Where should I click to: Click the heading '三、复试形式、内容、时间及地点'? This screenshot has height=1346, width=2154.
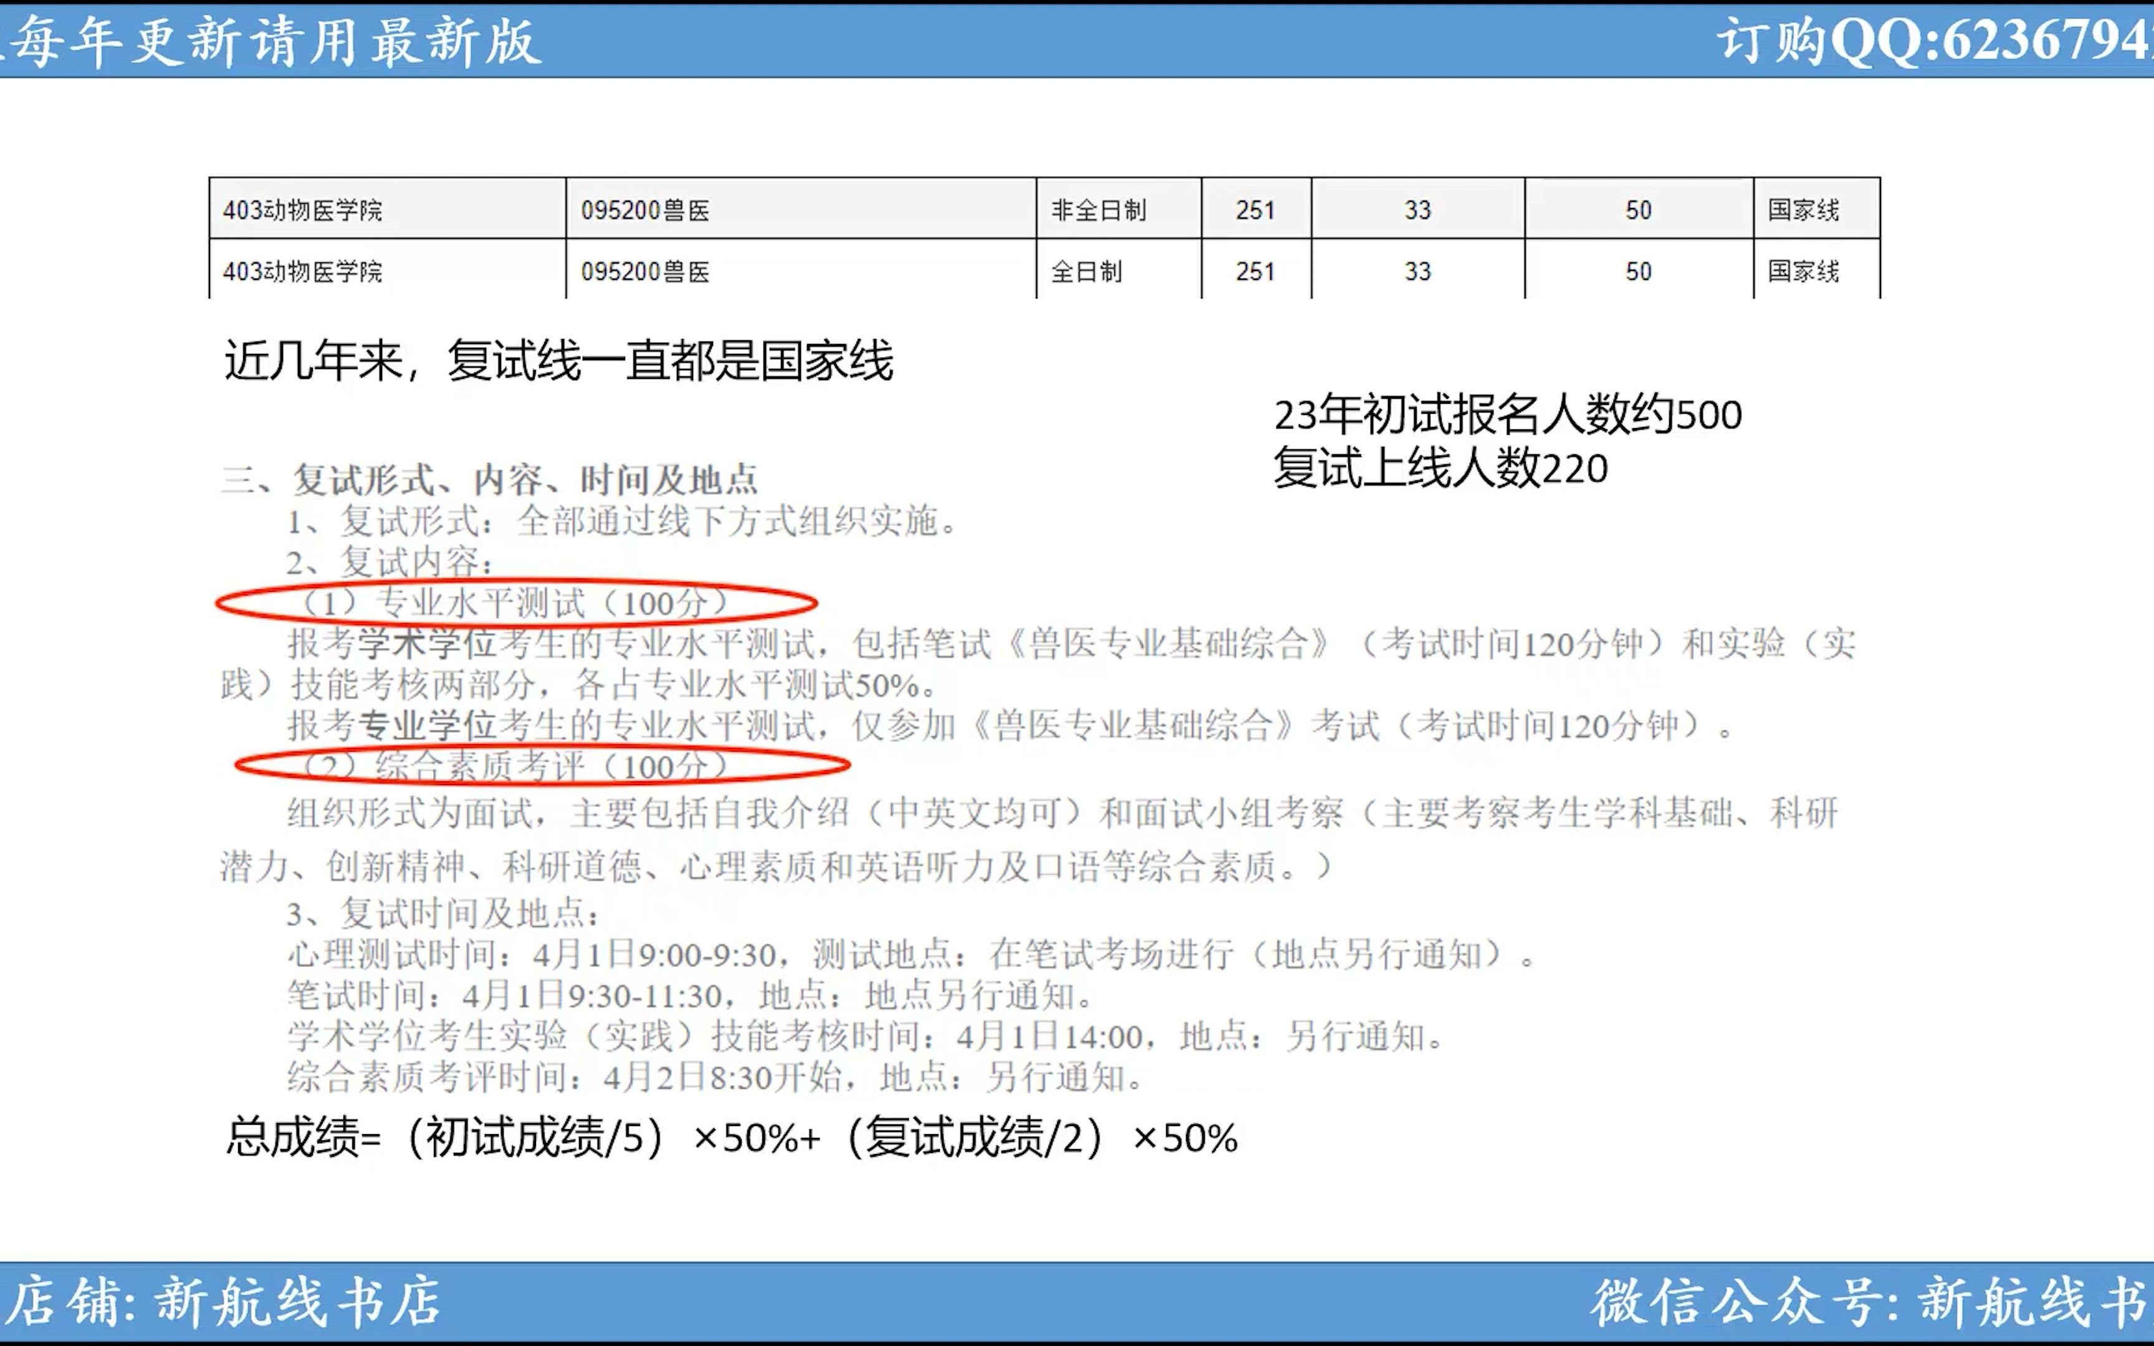pyautogui.click(x=489, y=480)
